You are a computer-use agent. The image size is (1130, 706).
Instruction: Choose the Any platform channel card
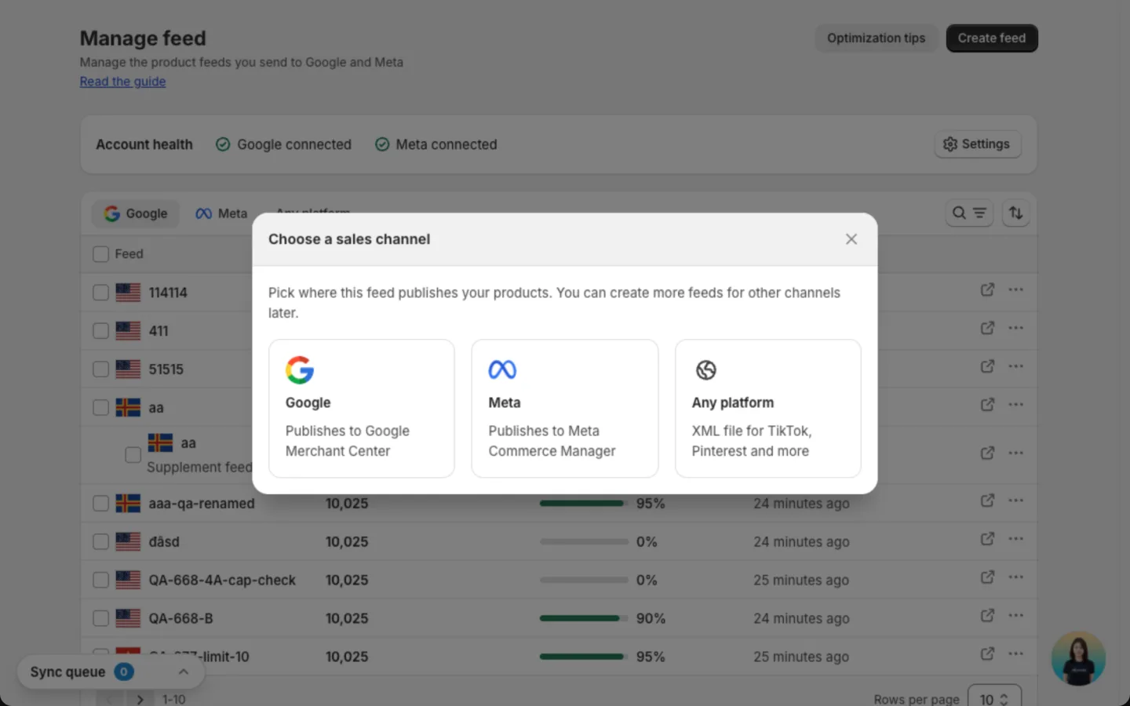pyautogui.click(x=767, y=408)
